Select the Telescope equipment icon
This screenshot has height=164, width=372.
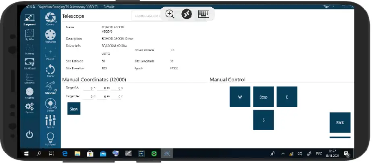[50, 87]
